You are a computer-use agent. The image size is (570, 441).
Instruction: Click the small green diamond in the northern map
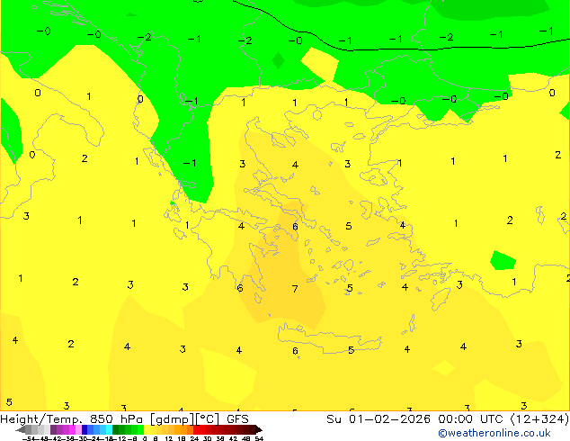click(278, 60)
